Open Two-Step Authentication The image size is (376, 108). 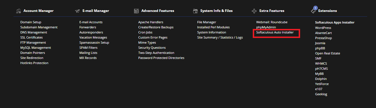point(156,53)
